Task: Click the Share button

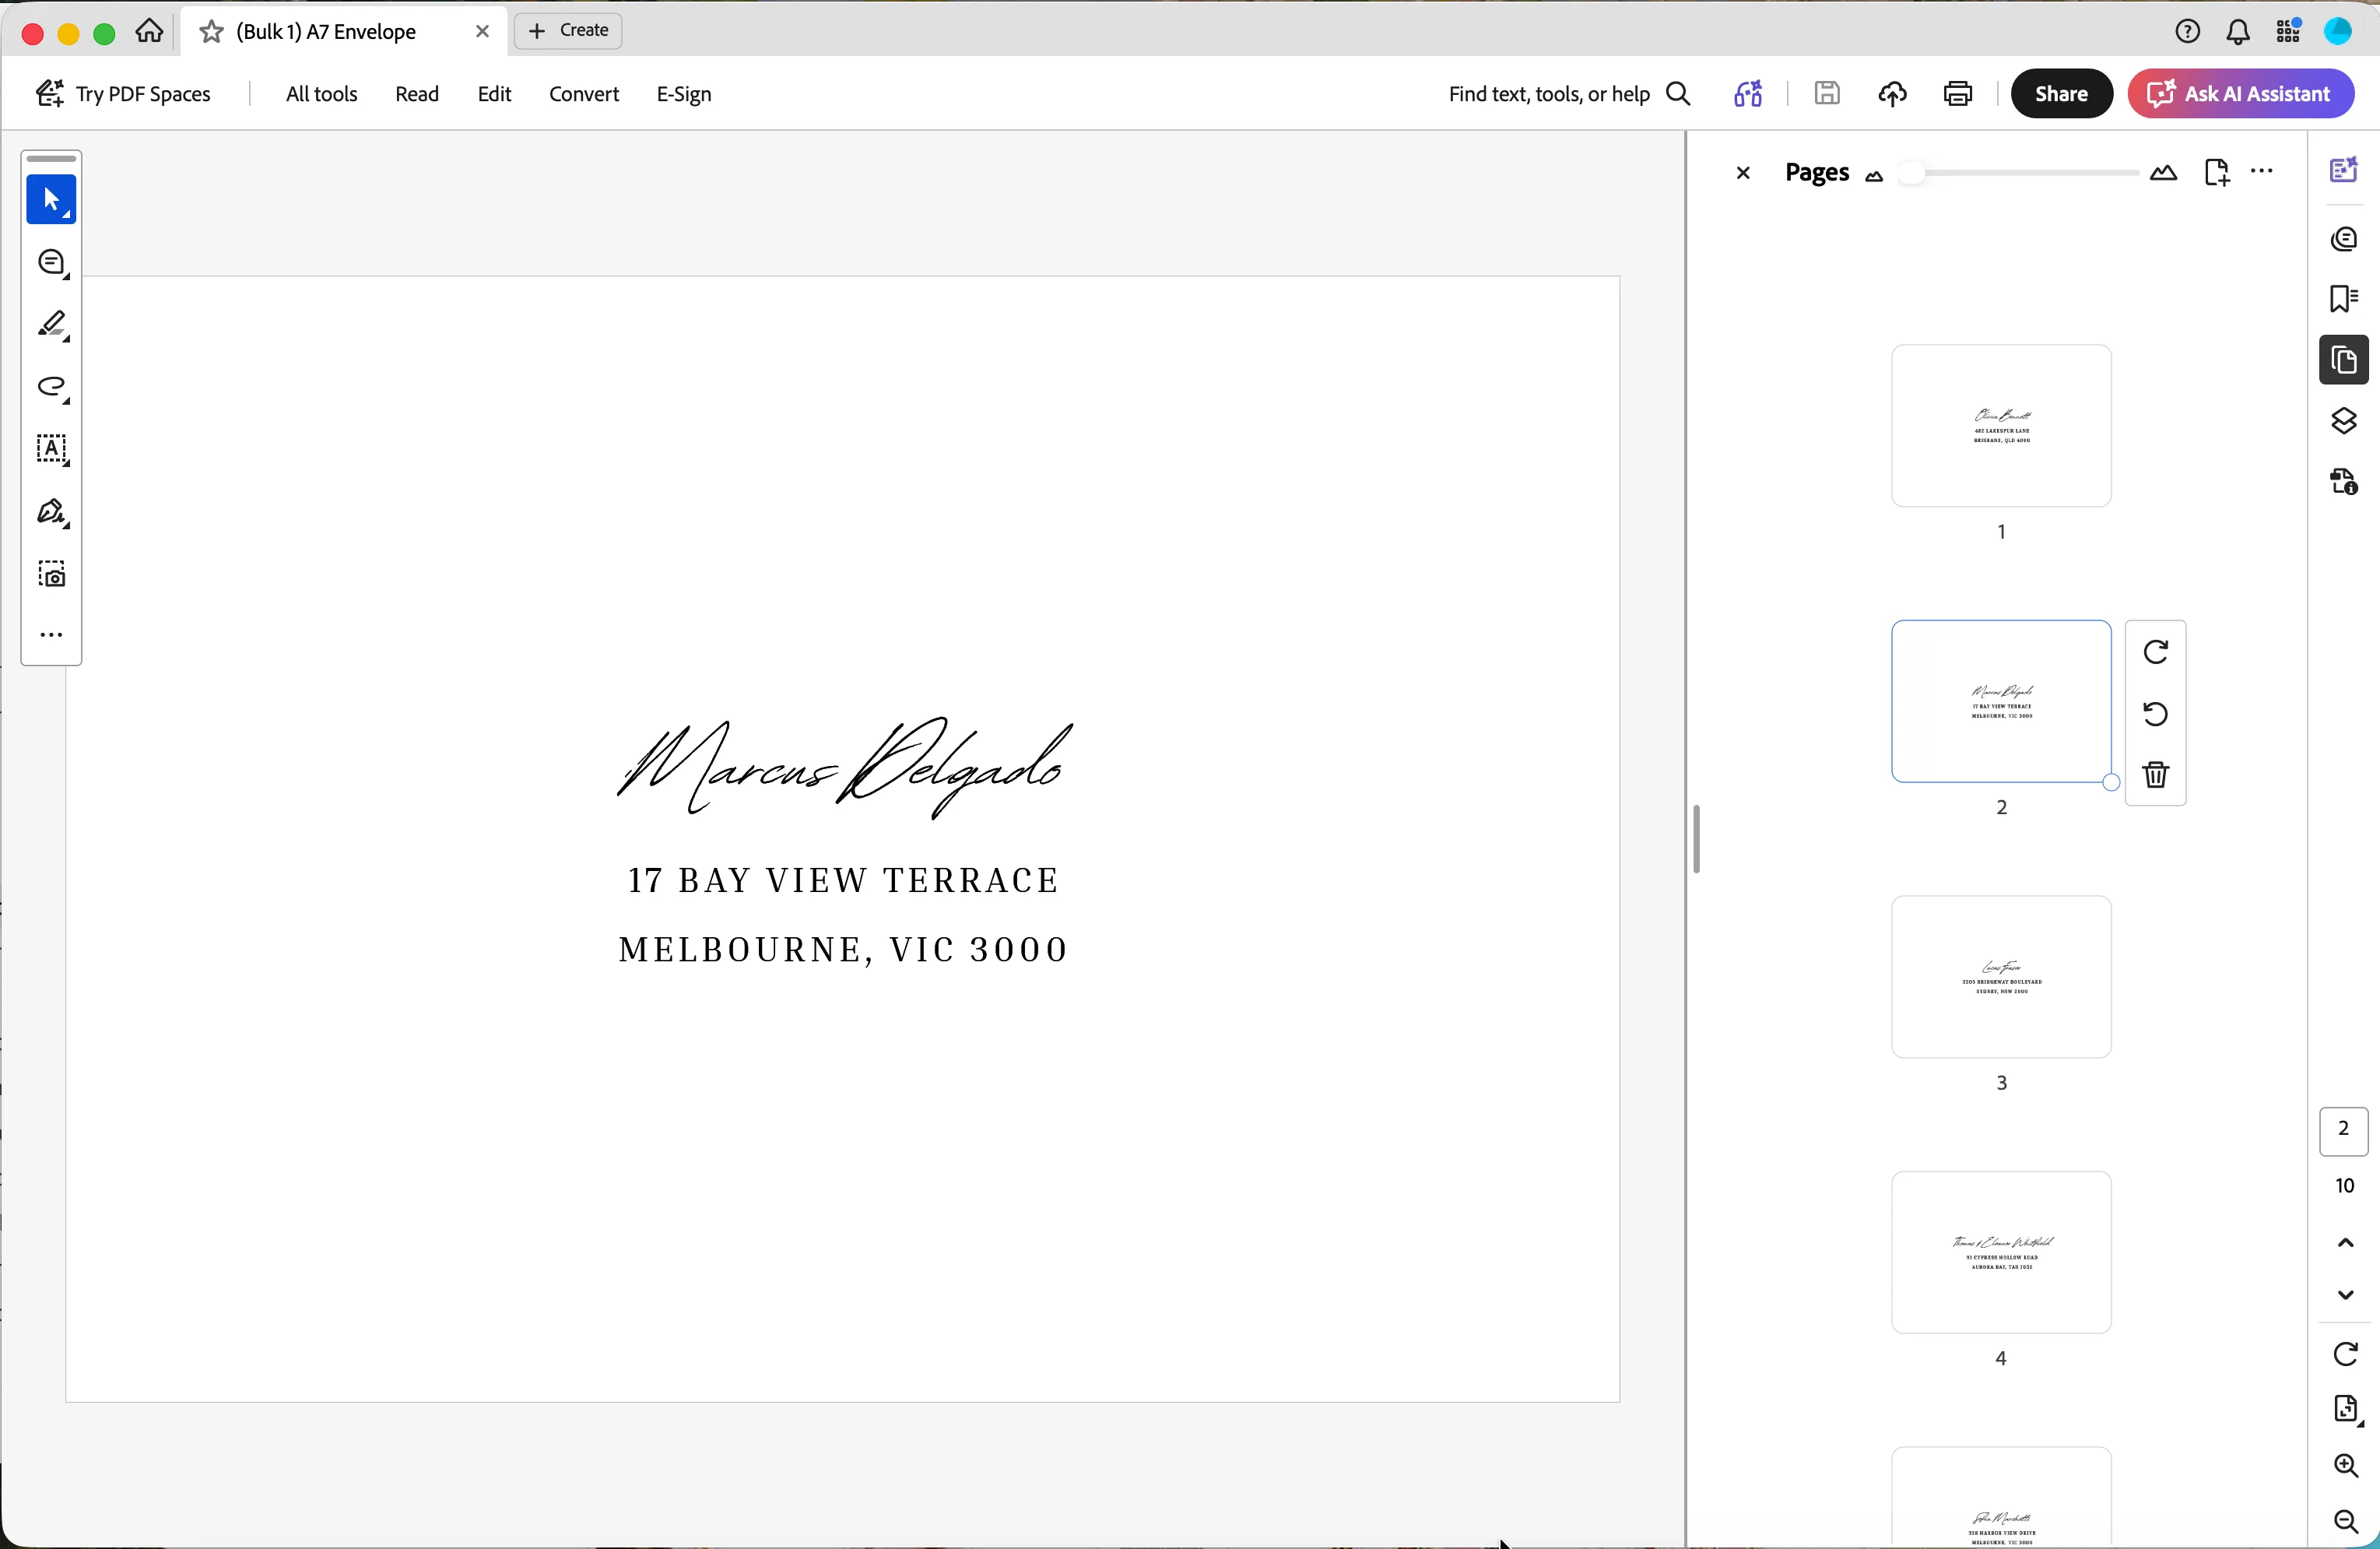Action: point(2061,94)
